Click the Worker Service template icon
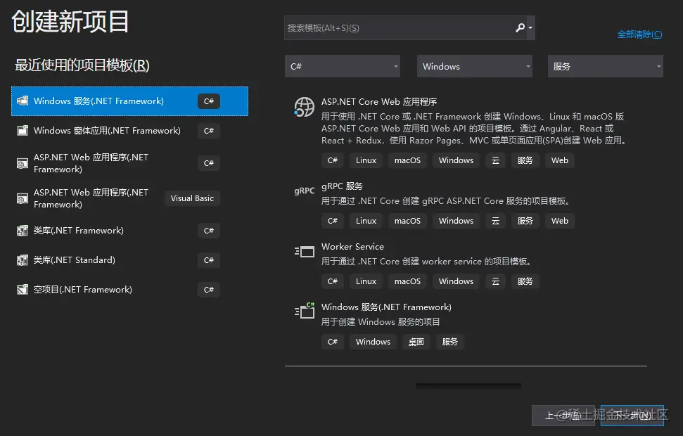683x436 pixels. point(304,252)
